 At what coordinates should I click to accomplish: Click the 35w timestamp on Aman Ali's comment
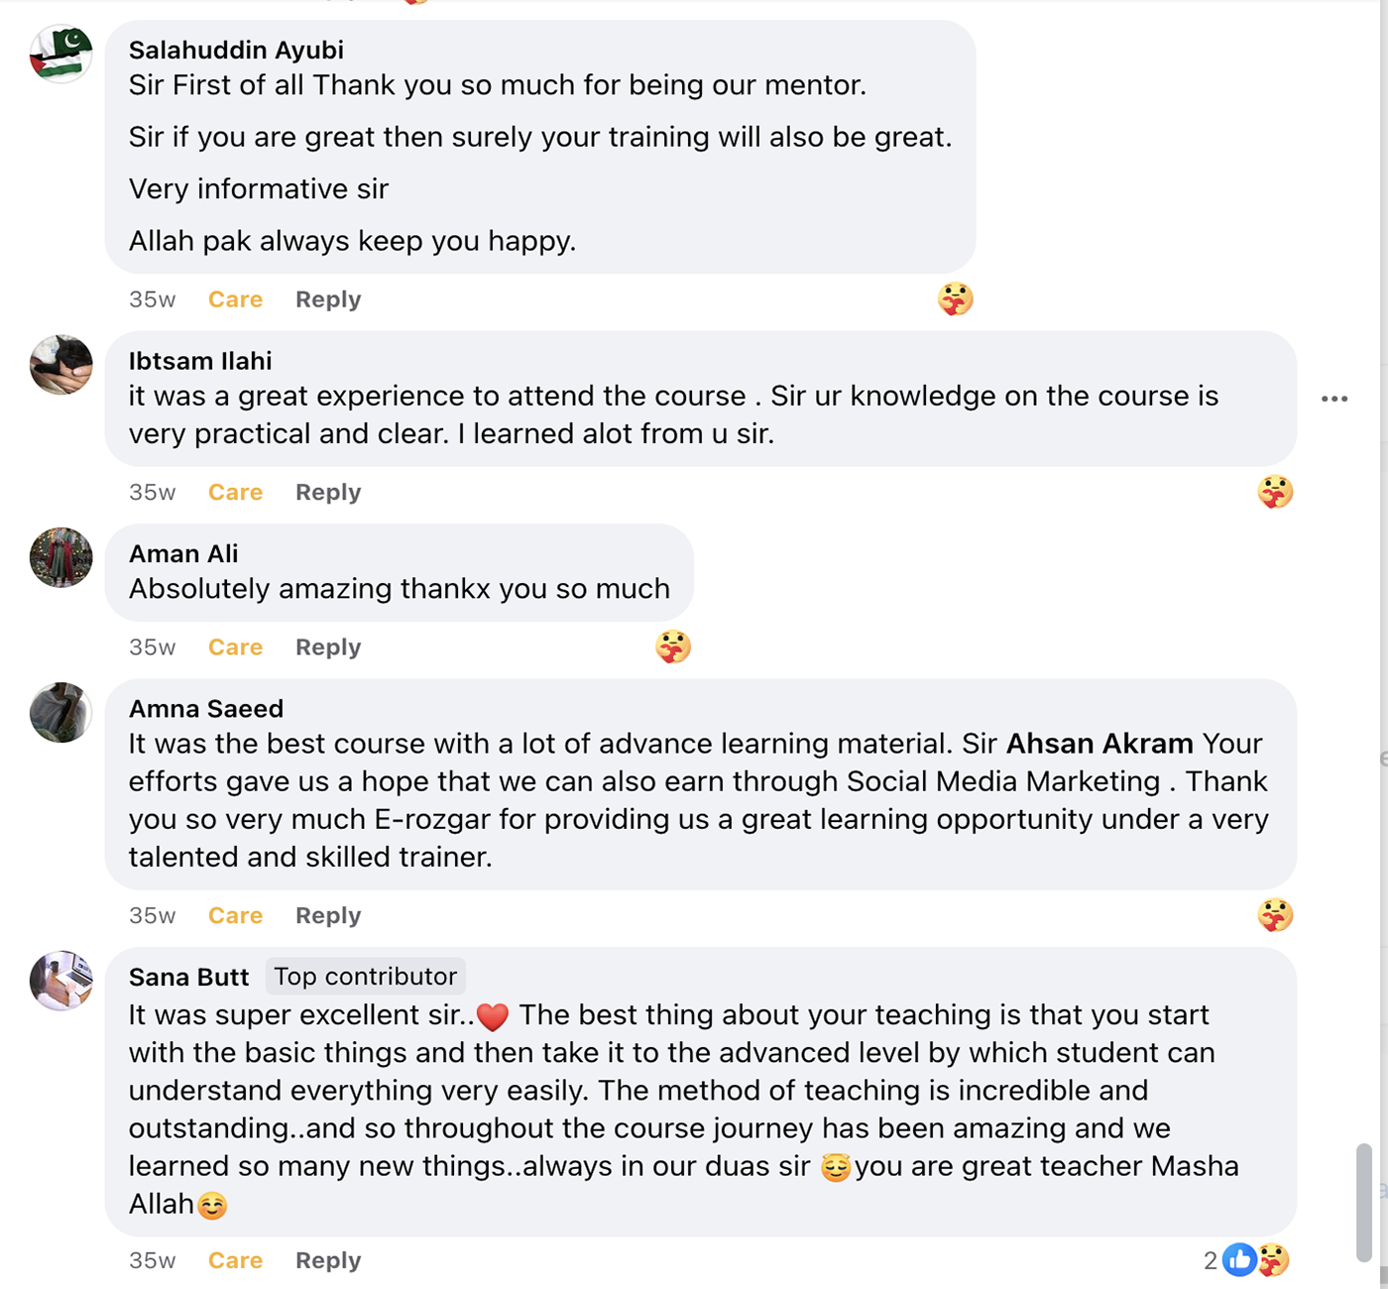[152, 647]
